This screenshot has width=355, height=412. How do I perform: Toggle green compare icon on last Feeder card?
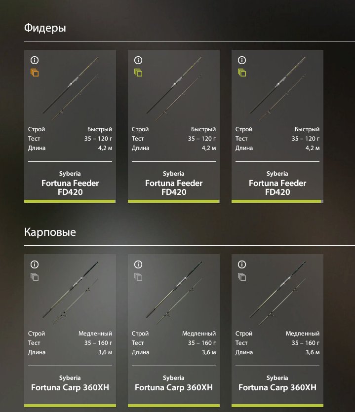[x=242, y=73]
